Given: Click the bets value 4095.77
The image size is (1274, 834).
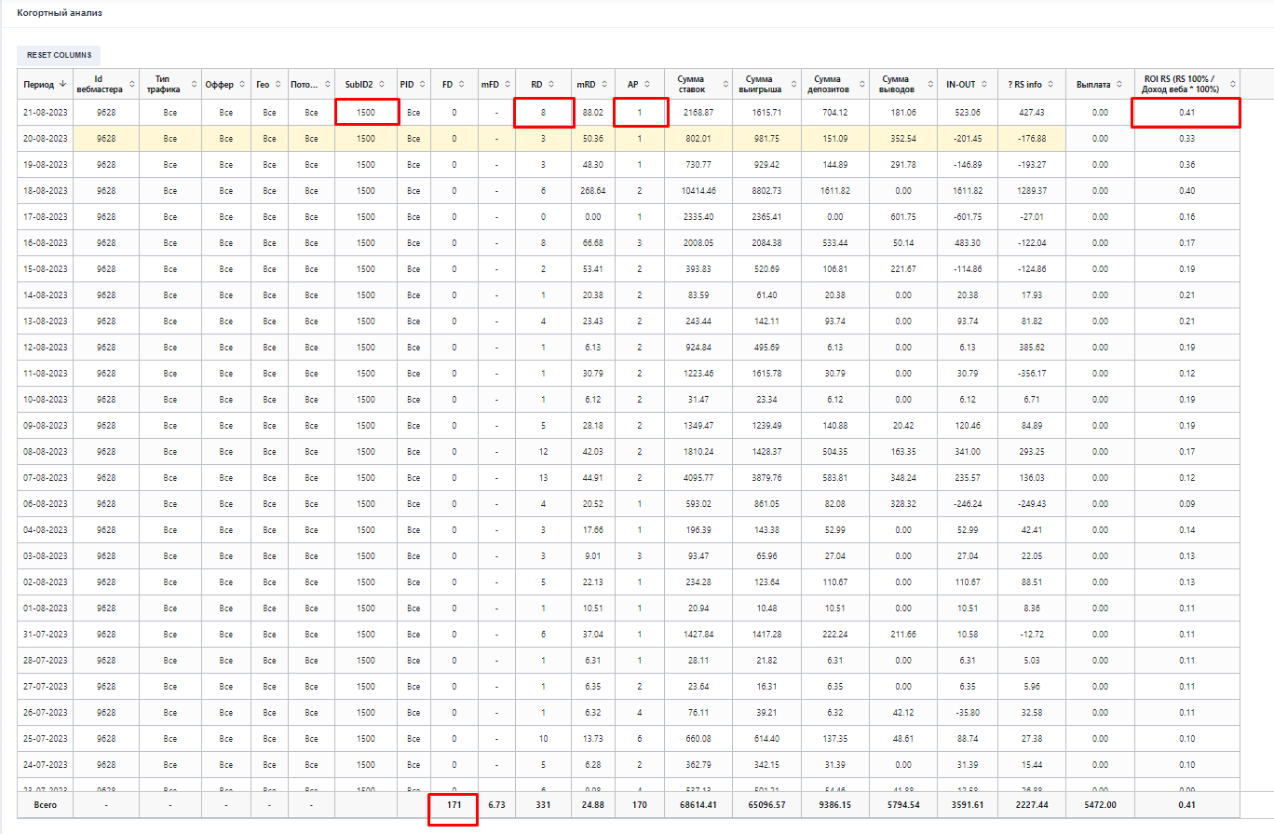Looking at the screenshot, I should click(x=698, y=477).
